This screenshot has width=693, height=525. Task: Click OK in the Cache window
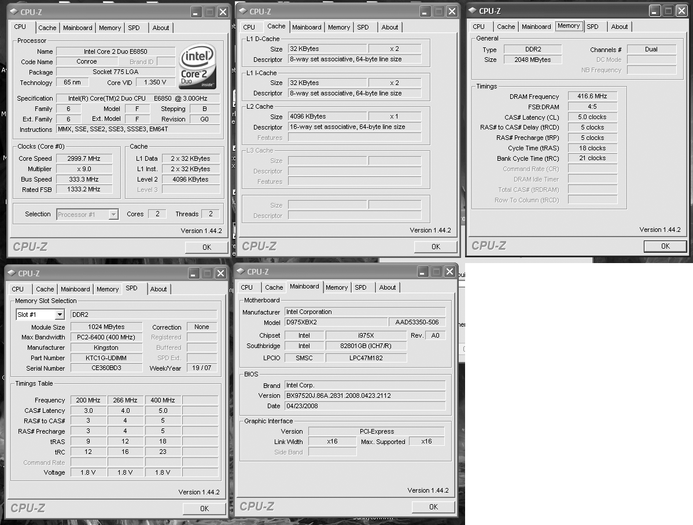click(436, 247)
